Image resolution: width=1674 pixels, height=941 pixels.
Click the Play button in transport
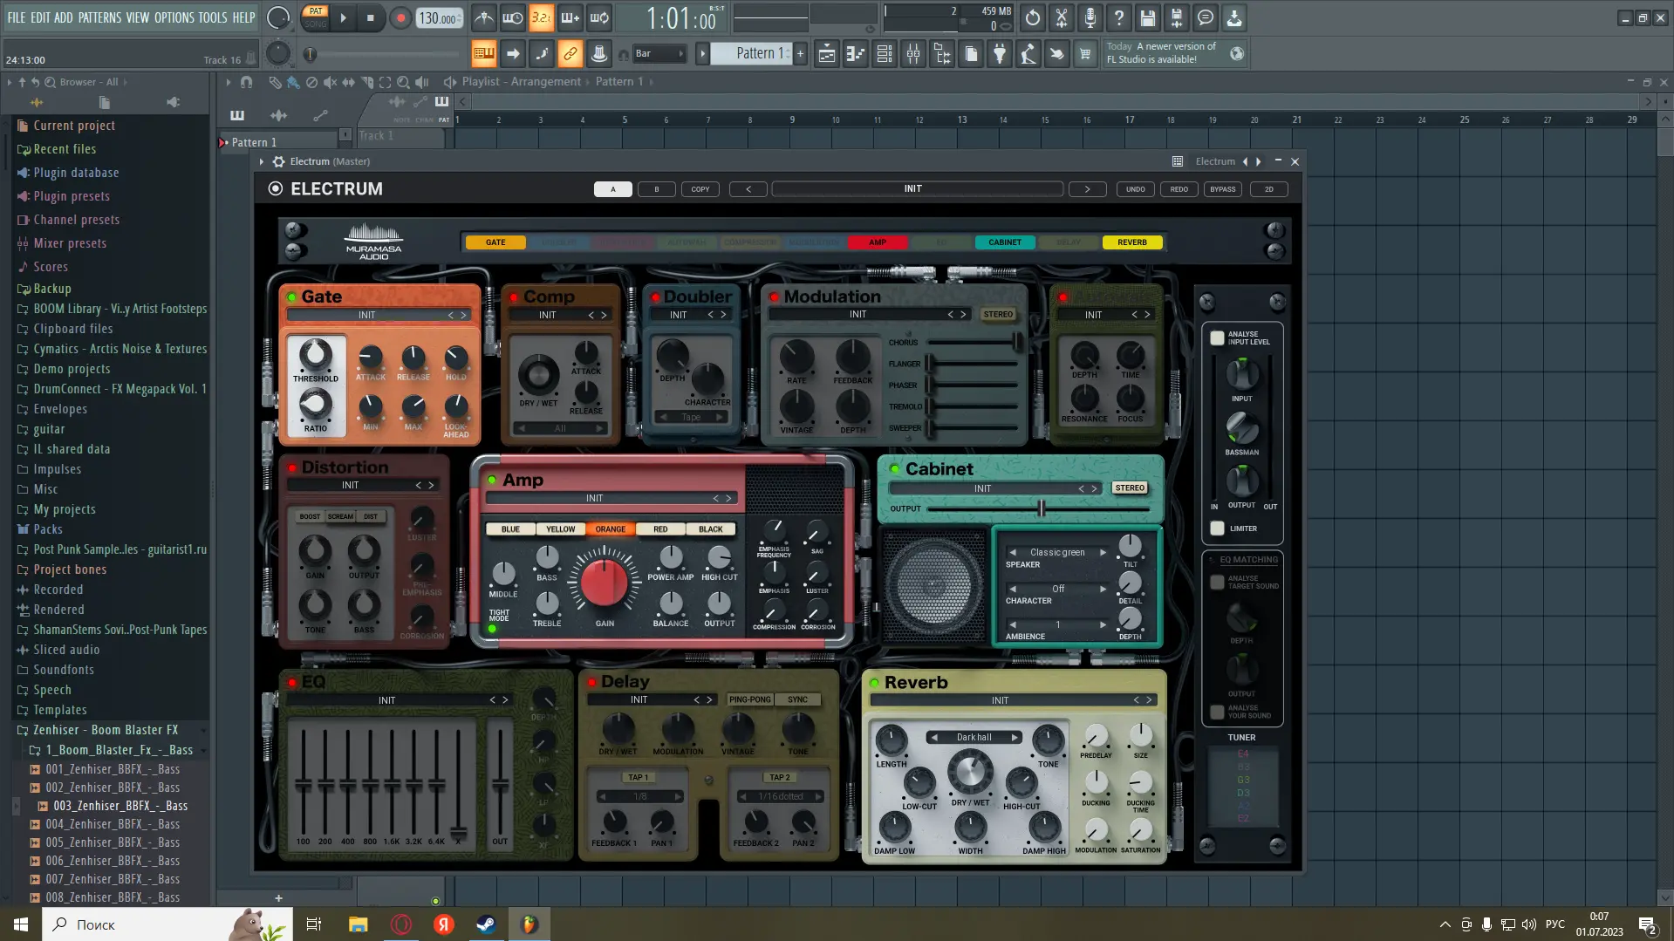tap(343, 17)
